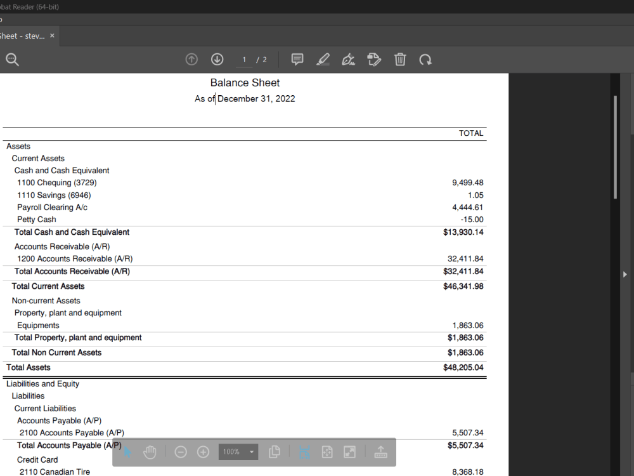This screenshot has height=476, width=634.
Task: Click the $5,507.34 total
Action: 465,446
